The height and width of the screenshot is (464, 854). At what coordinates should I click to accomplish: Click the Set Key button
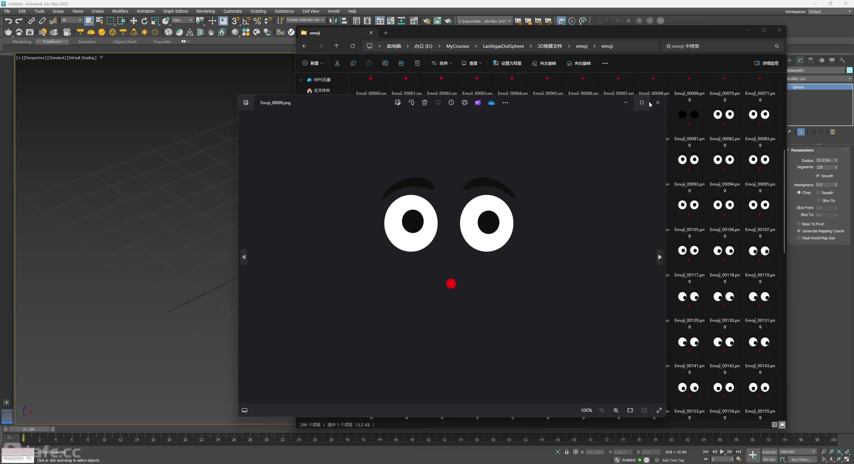(x=769, y=460)
